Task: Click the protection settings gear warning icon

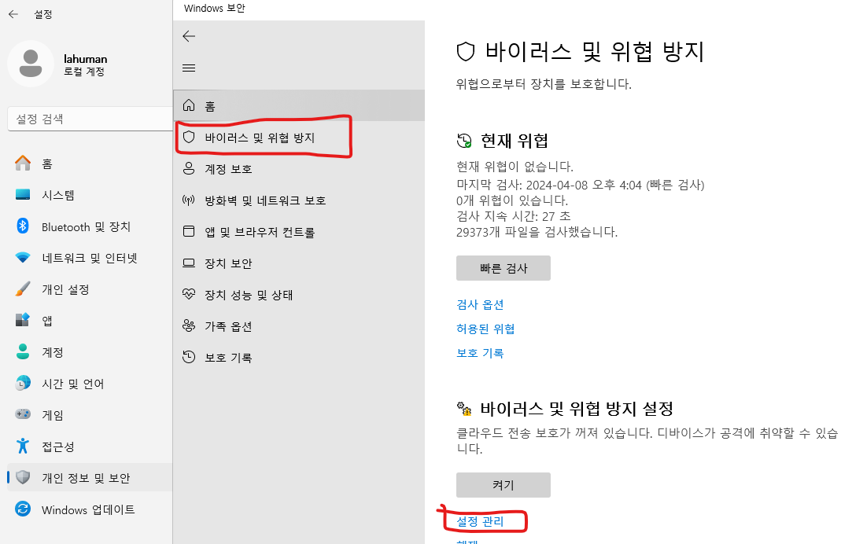Action: [x=464, y=409]
